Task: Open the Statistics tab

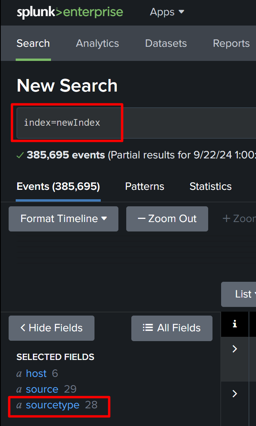Action: point(211,186)
